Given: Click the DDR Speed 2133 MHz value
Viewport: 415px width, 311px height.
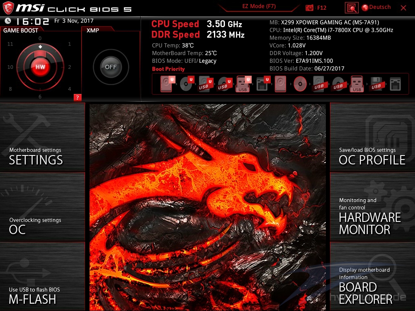Looking at the screenshot, I should (x=225, y=34).
